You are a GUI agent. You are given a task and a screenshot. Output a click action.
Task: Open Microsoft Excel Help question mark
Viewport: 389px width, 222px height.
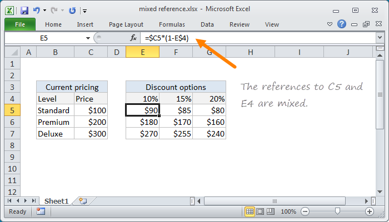342,24
